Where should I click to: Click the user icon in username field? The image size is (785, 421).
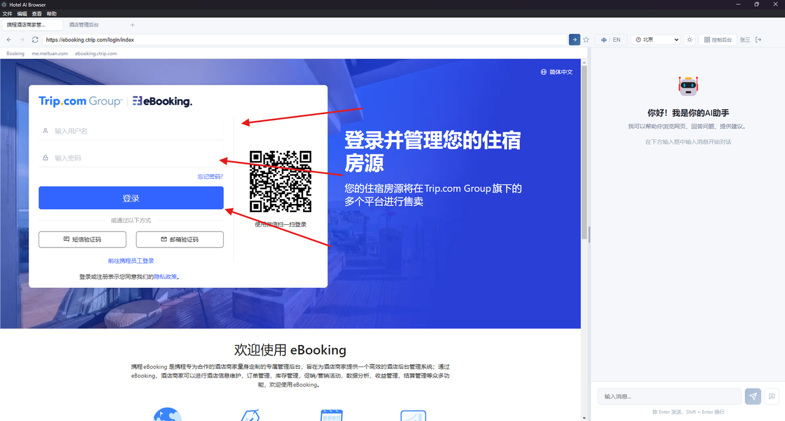(x=45, y=131)
